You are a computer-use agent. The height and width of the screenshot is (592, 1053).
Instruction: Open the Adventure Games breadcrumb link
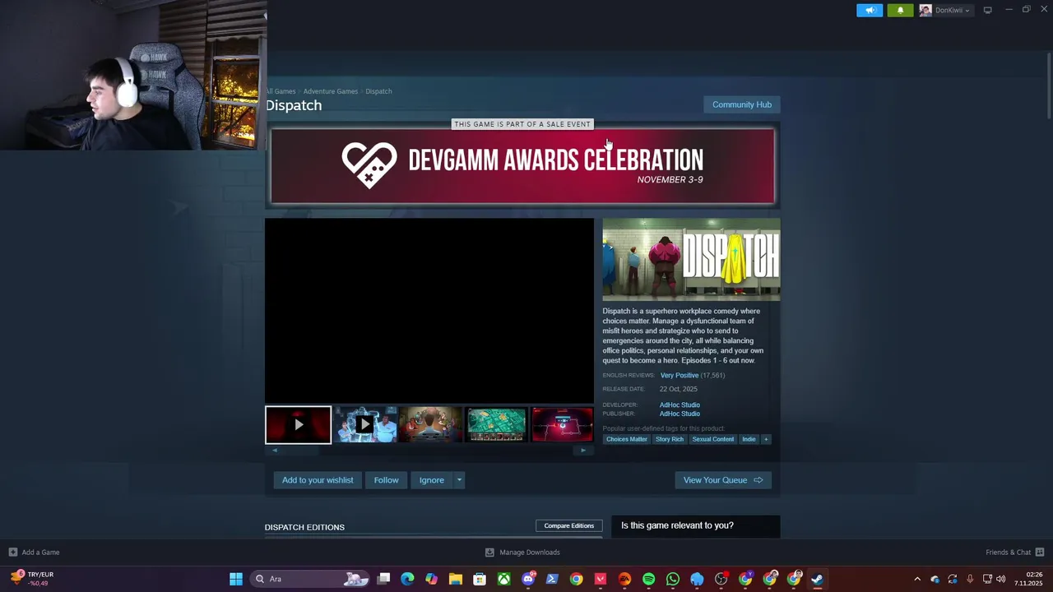point(331,91)
